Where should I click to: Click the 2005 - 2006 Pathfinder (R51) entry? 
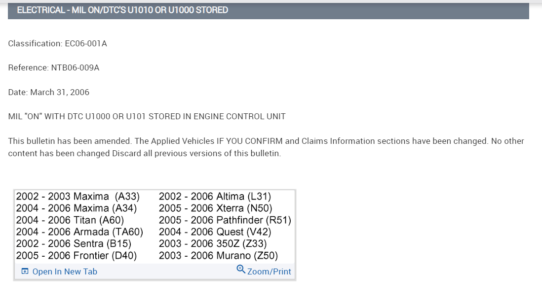point(225,220)
